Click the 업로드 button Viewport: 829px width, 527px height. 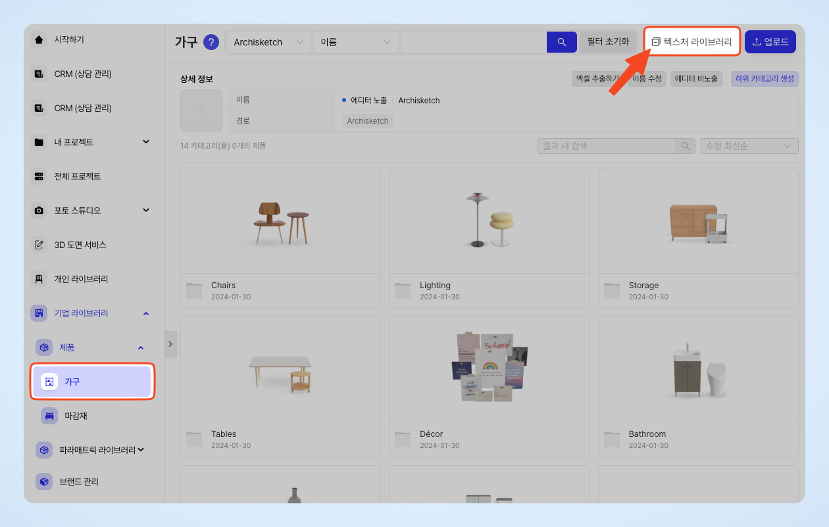770,41
